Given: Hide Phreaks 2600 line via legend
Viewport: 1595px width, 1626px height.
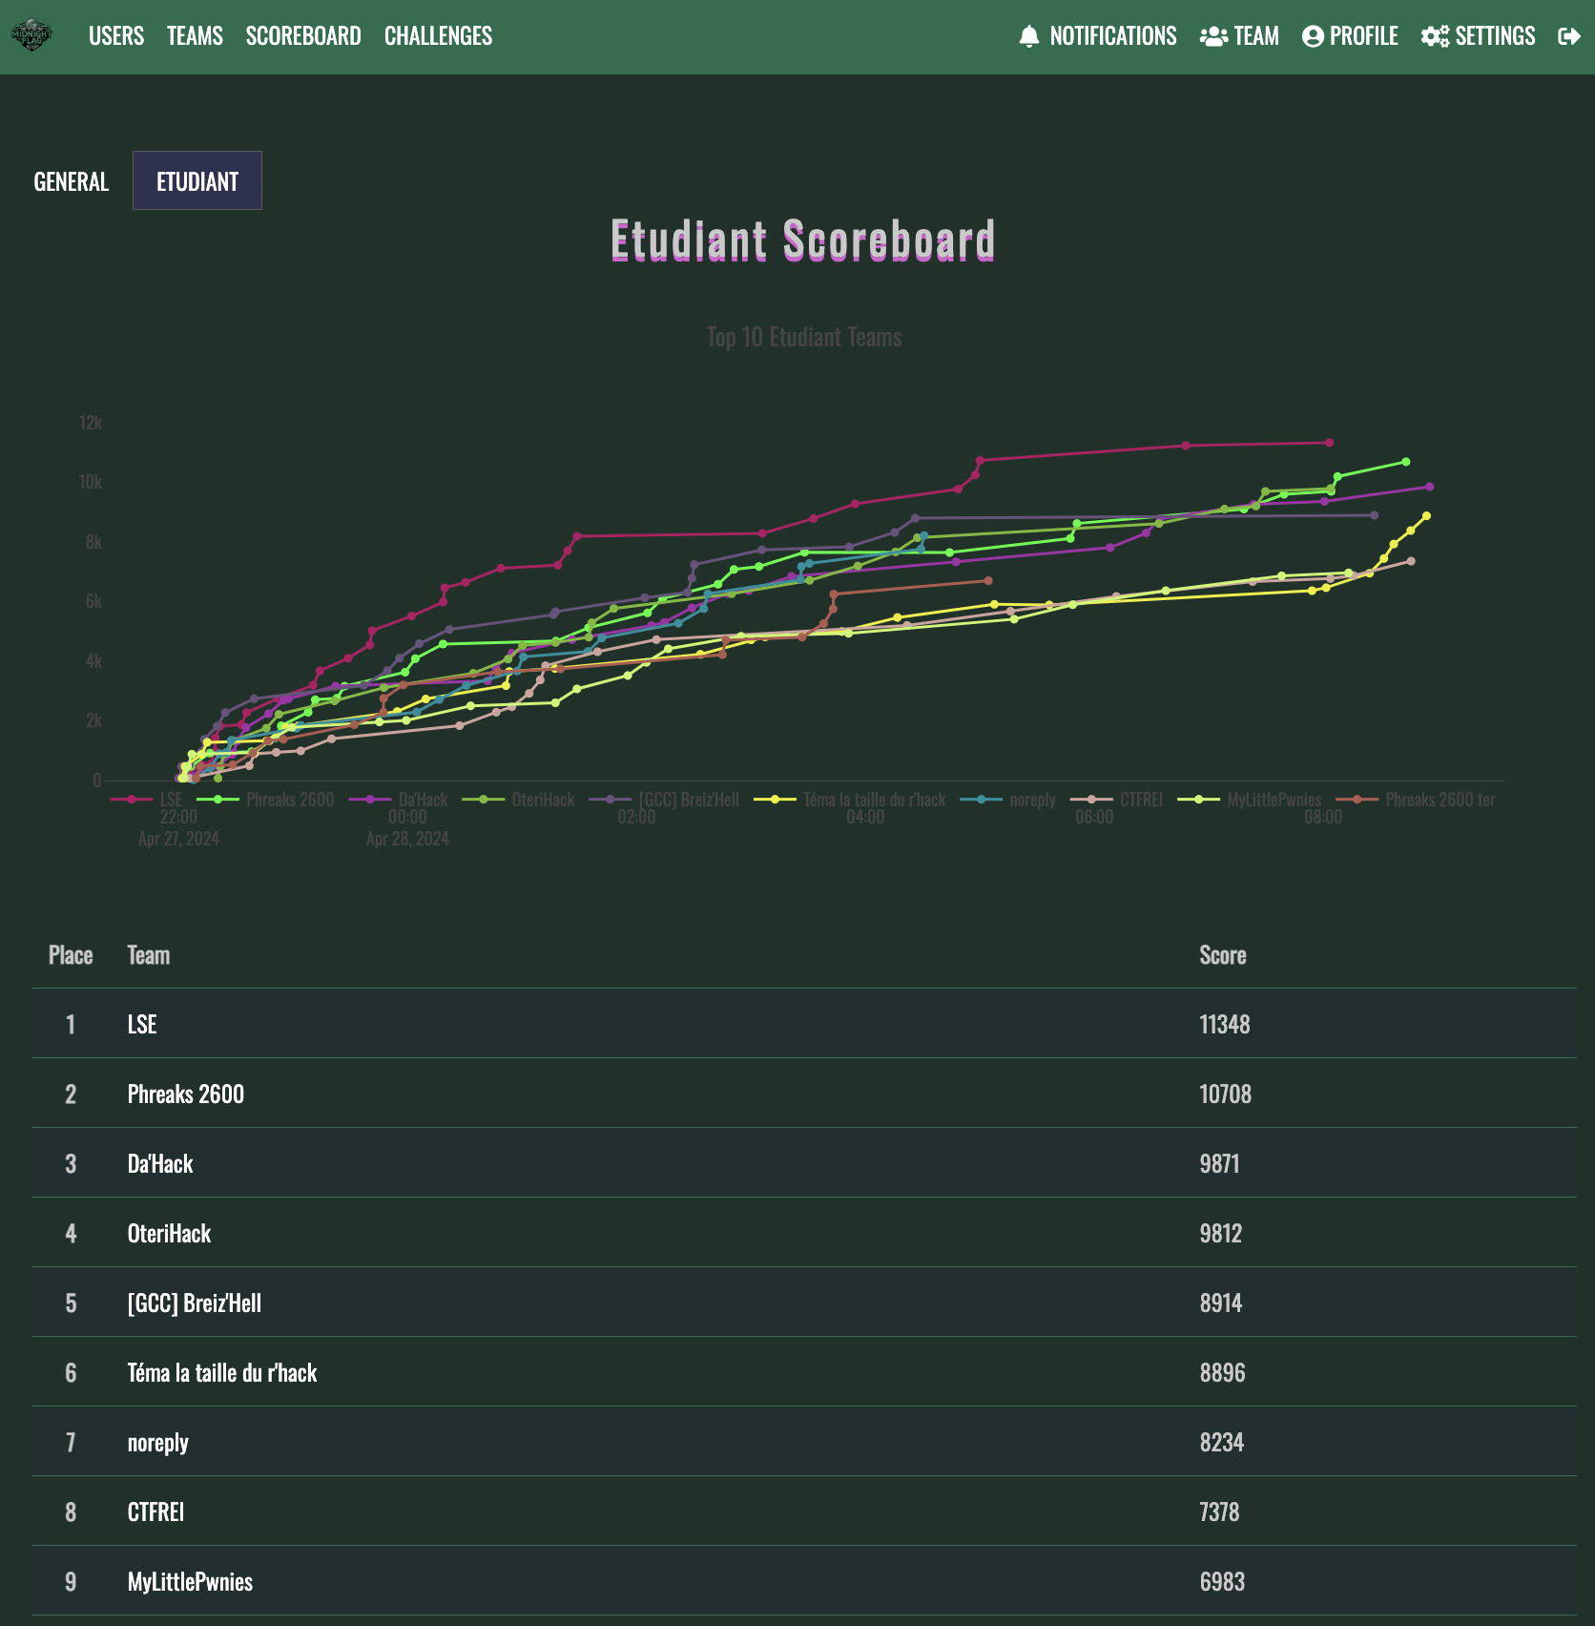Looking at the screenshot, I should coord(289,800).
